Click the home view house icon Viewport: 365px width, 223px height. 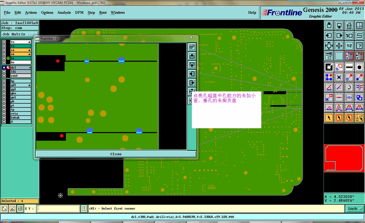[349, 25]
